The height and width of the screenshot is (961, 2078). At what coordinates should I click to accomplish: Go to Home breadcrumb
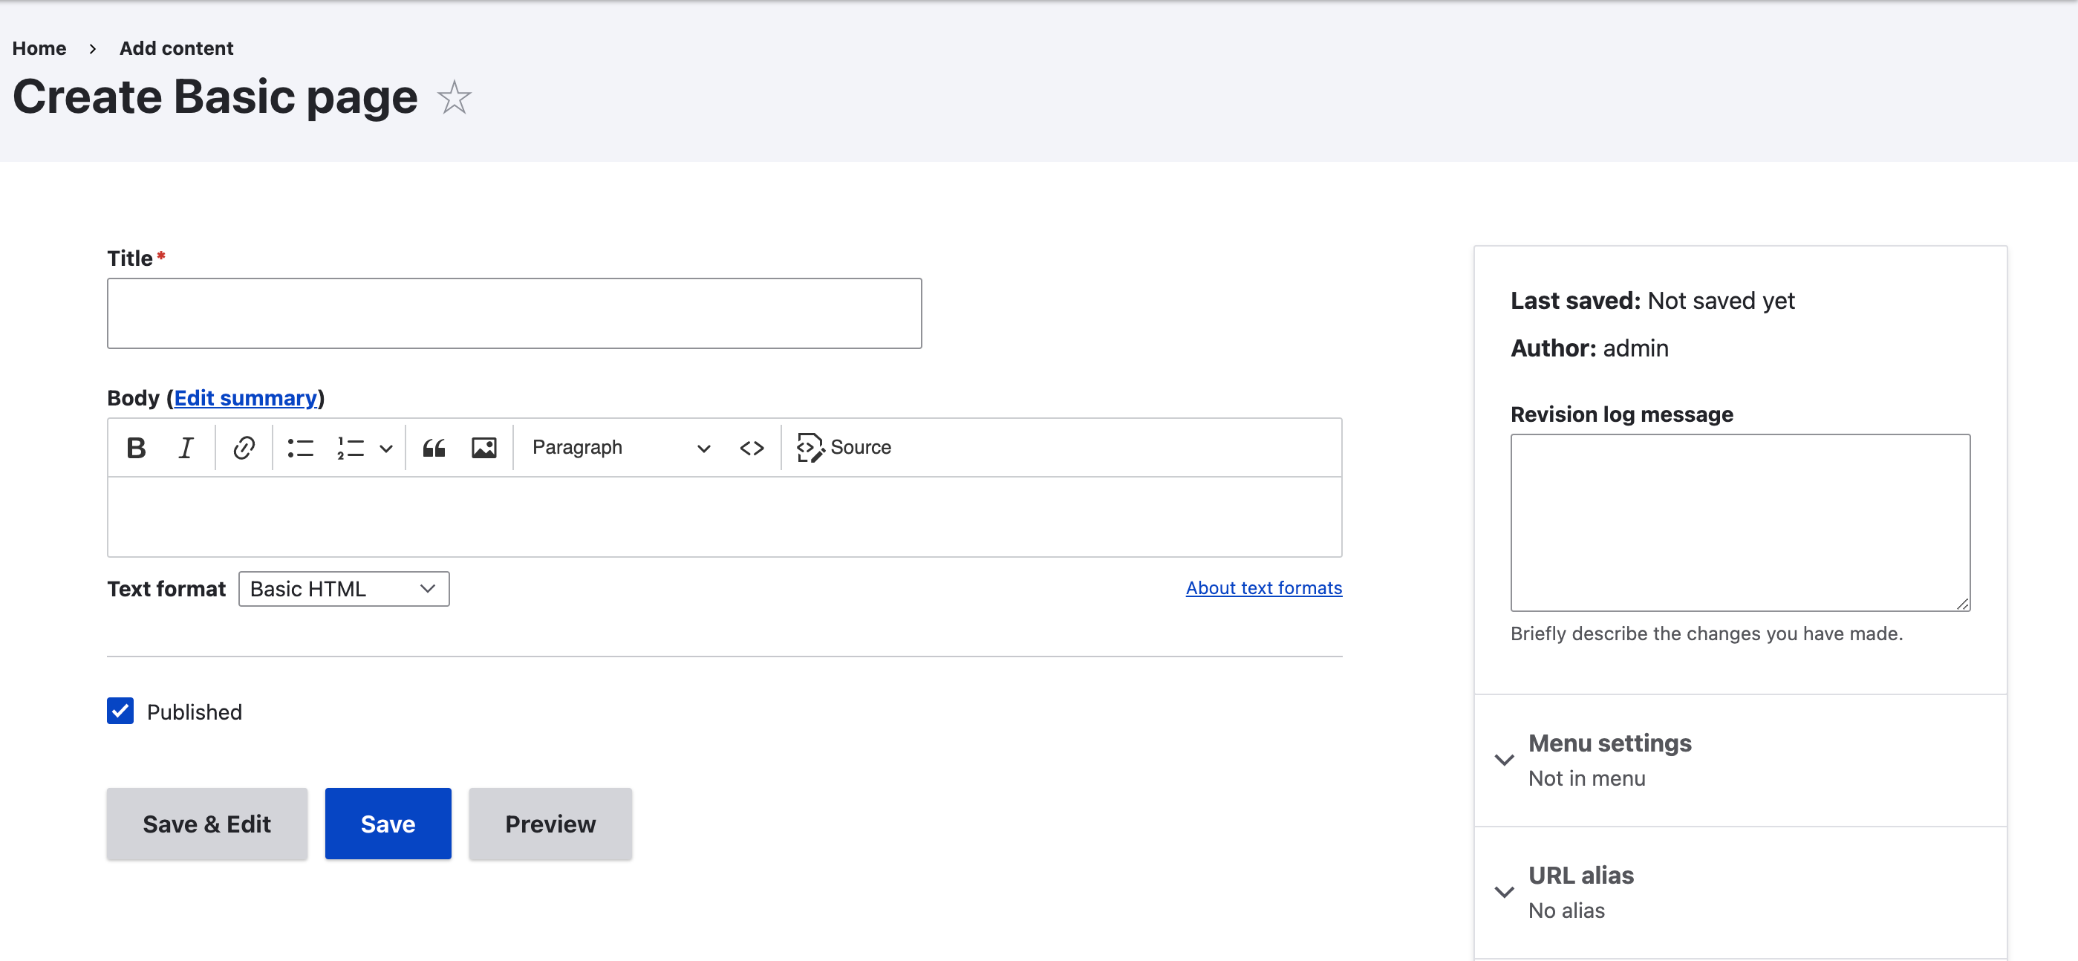tap(39, 48)
